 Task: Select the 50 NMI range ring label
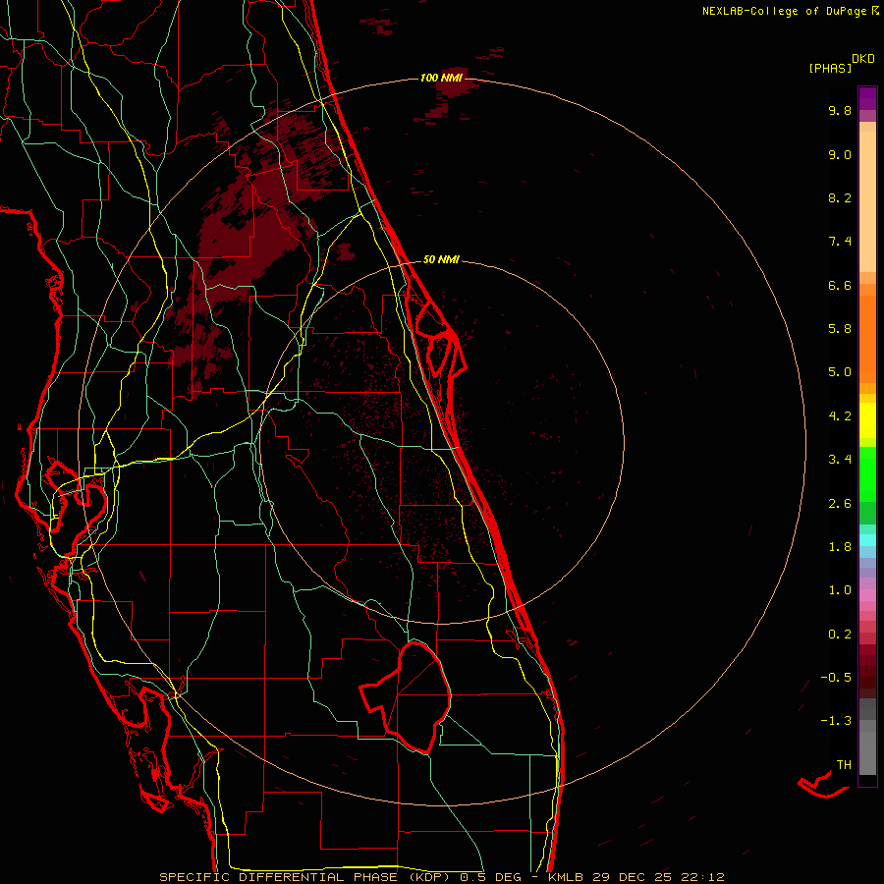(441, 259)
